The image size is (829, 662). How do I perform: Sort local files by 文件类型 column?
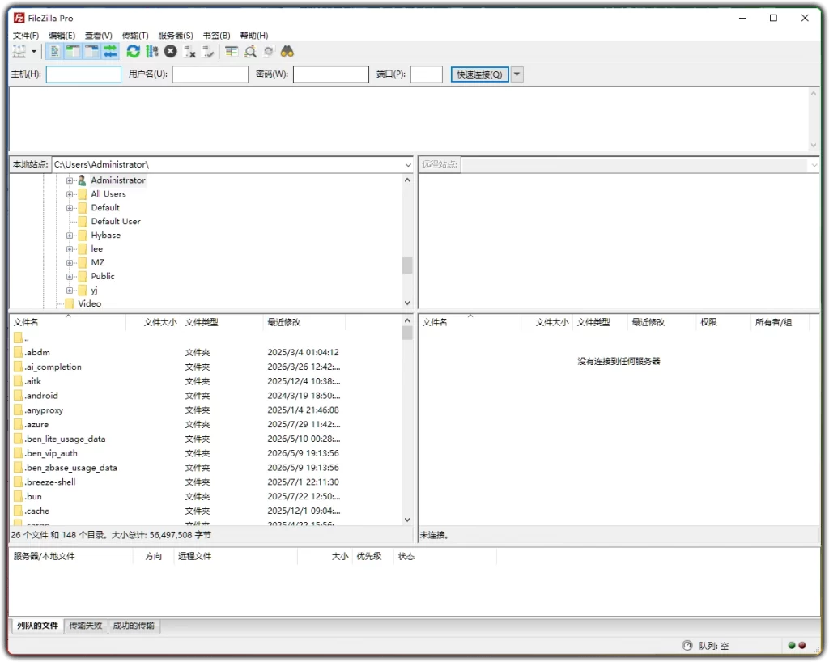coord(222,322)
